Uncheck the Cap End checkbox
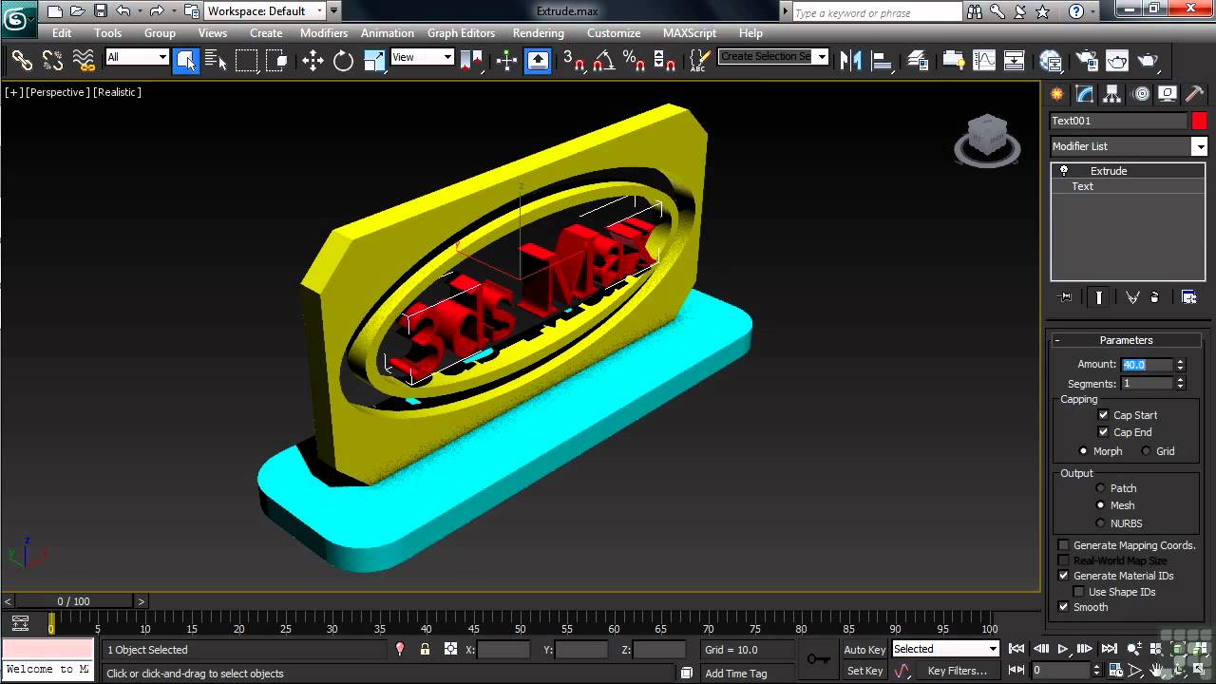 [x=1104, y=432]
